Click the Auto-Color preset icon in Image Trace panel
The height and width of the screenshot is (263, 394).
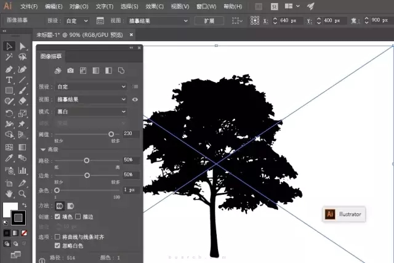58,71
